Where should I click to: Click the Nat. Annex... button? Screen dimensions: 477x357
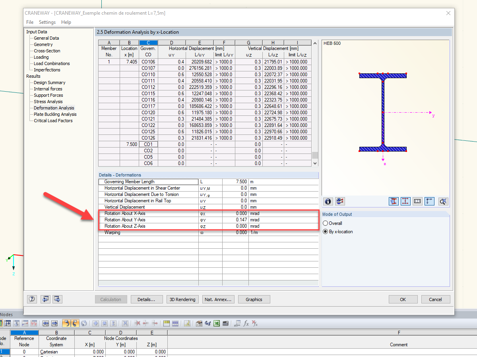218,299
